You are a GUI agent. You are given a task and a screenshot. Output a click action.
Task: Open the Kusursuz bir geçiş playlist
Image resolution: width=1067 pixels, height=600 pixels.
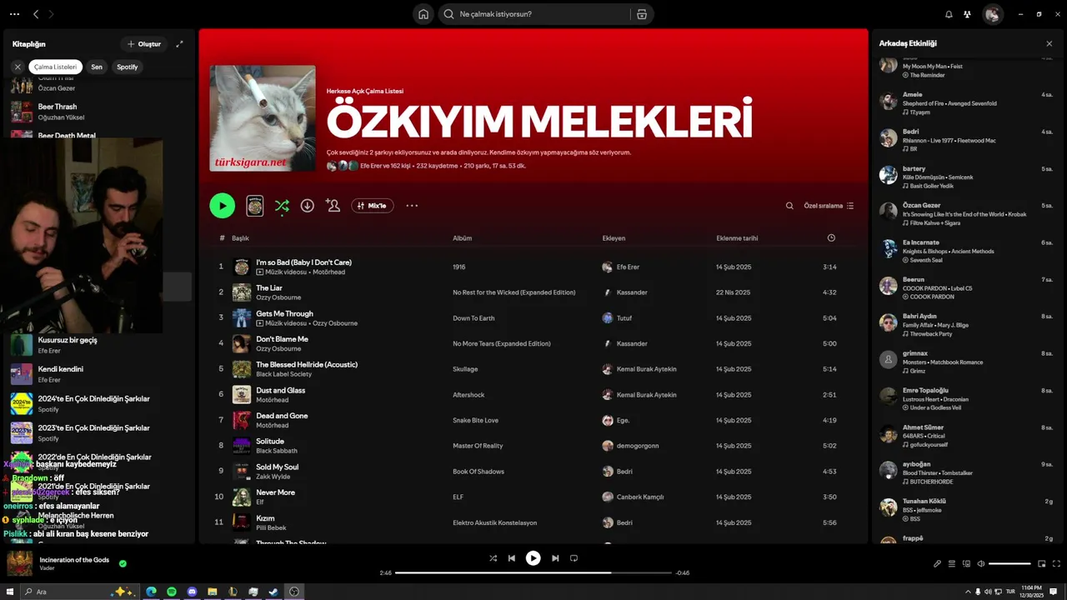coord(100,345)
